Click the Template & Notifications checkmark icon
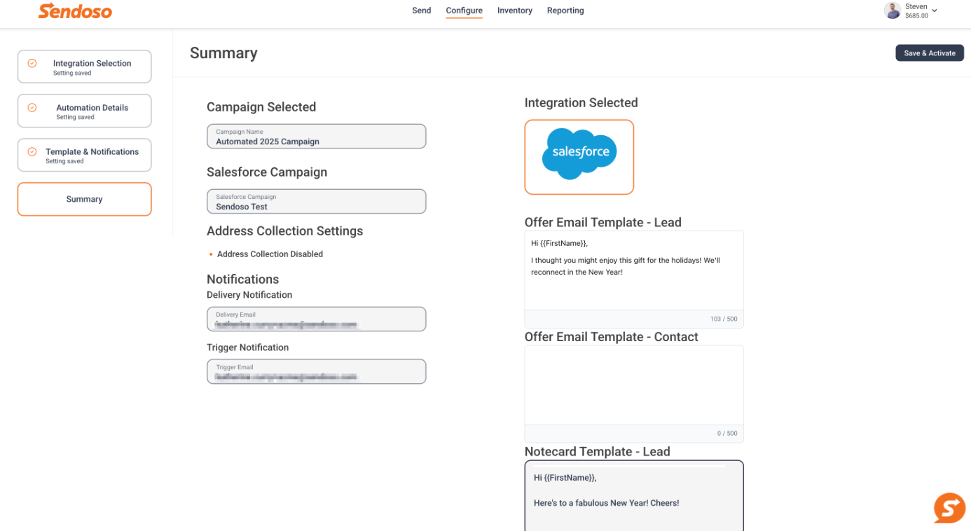Image resolution: width=971 pixels, height=531 pixels. 32,151
